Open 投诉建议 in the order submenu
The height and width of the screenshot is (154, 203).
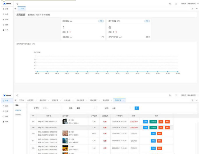pyautogui.click(x=18, y=115)
